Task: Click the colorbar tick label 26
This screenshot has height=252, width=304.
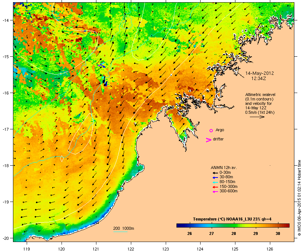Action: pos(189,233)
